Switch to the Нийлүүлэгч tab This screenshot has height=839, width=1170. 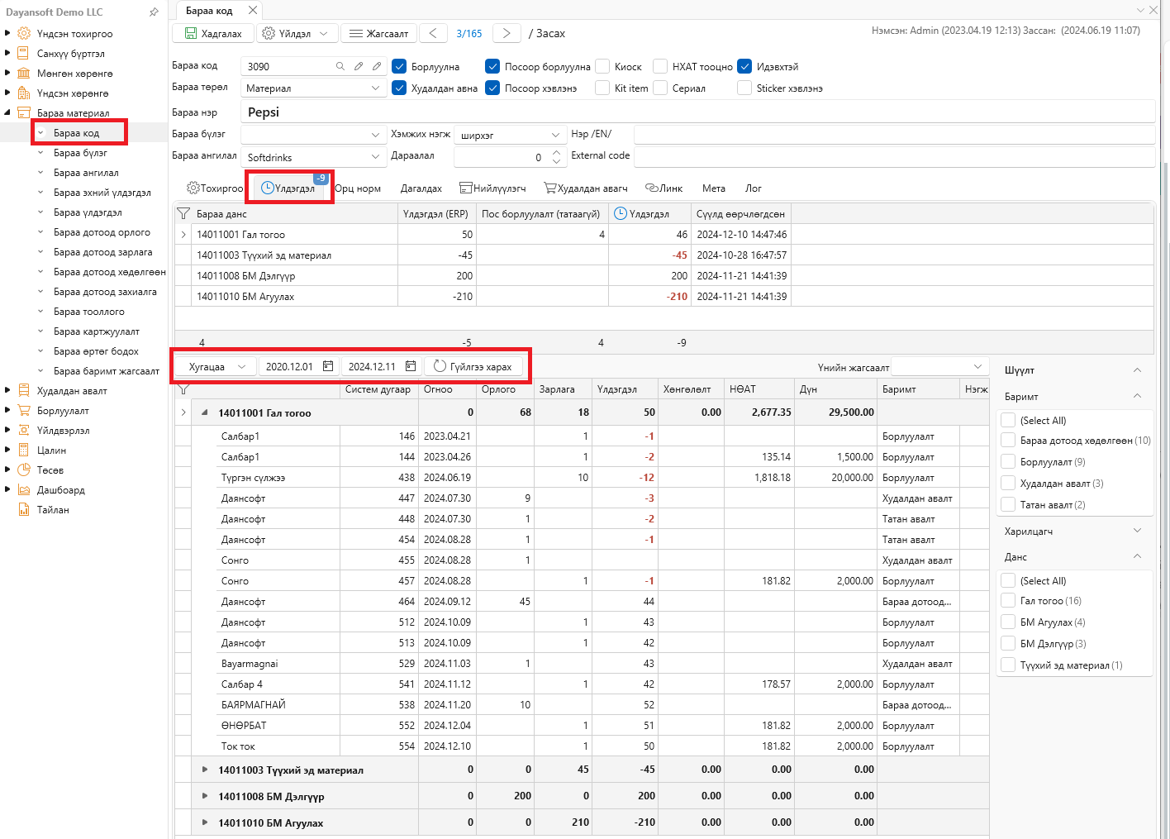click(493, 188)
